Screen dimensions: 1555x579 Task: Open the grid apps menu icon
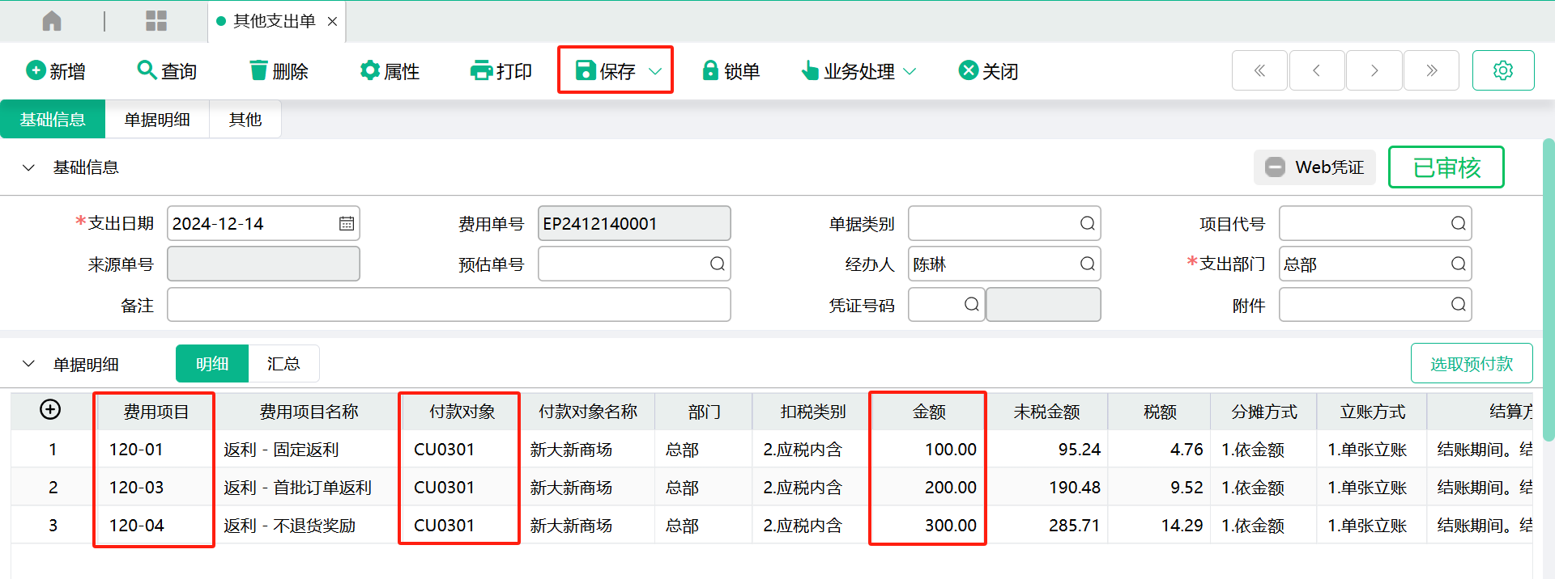(155, 21)
